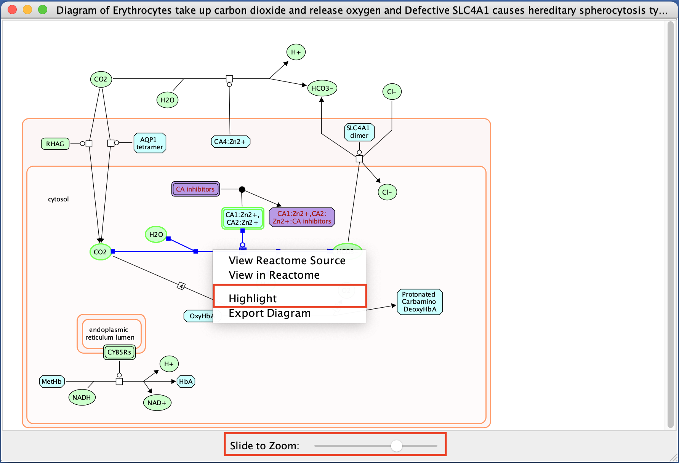Select the Protonated Carbamino DeoxyHbA node
This screenshot has width=679, height=463.
[420, 302]
